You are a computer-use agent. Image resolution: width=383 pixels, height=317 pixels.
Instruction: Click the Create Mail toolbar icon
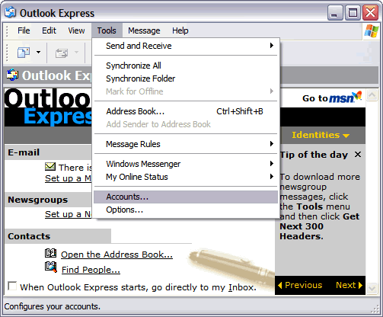click(x=24, y=53)
